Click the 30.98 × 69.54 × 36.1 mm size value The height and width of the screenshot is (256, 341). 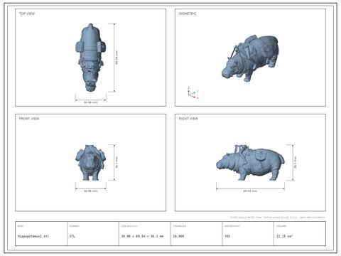142,236
